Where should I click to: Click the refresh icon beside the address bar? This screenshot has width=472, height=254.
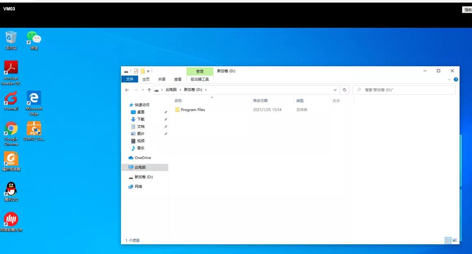click(x=344, y=90)
